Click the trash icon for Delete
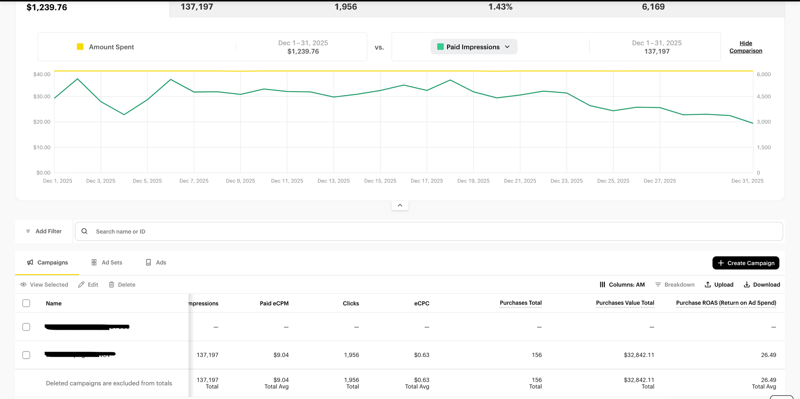 tap(112, 285)
